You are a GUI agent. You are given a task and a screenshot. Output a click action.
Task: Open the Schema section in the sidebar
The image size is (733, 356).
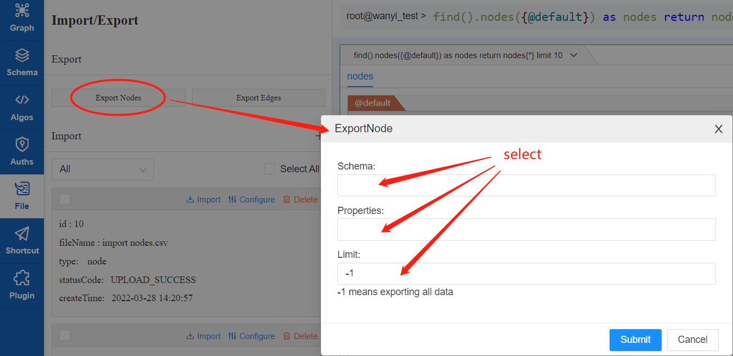[x=22, y=63]
